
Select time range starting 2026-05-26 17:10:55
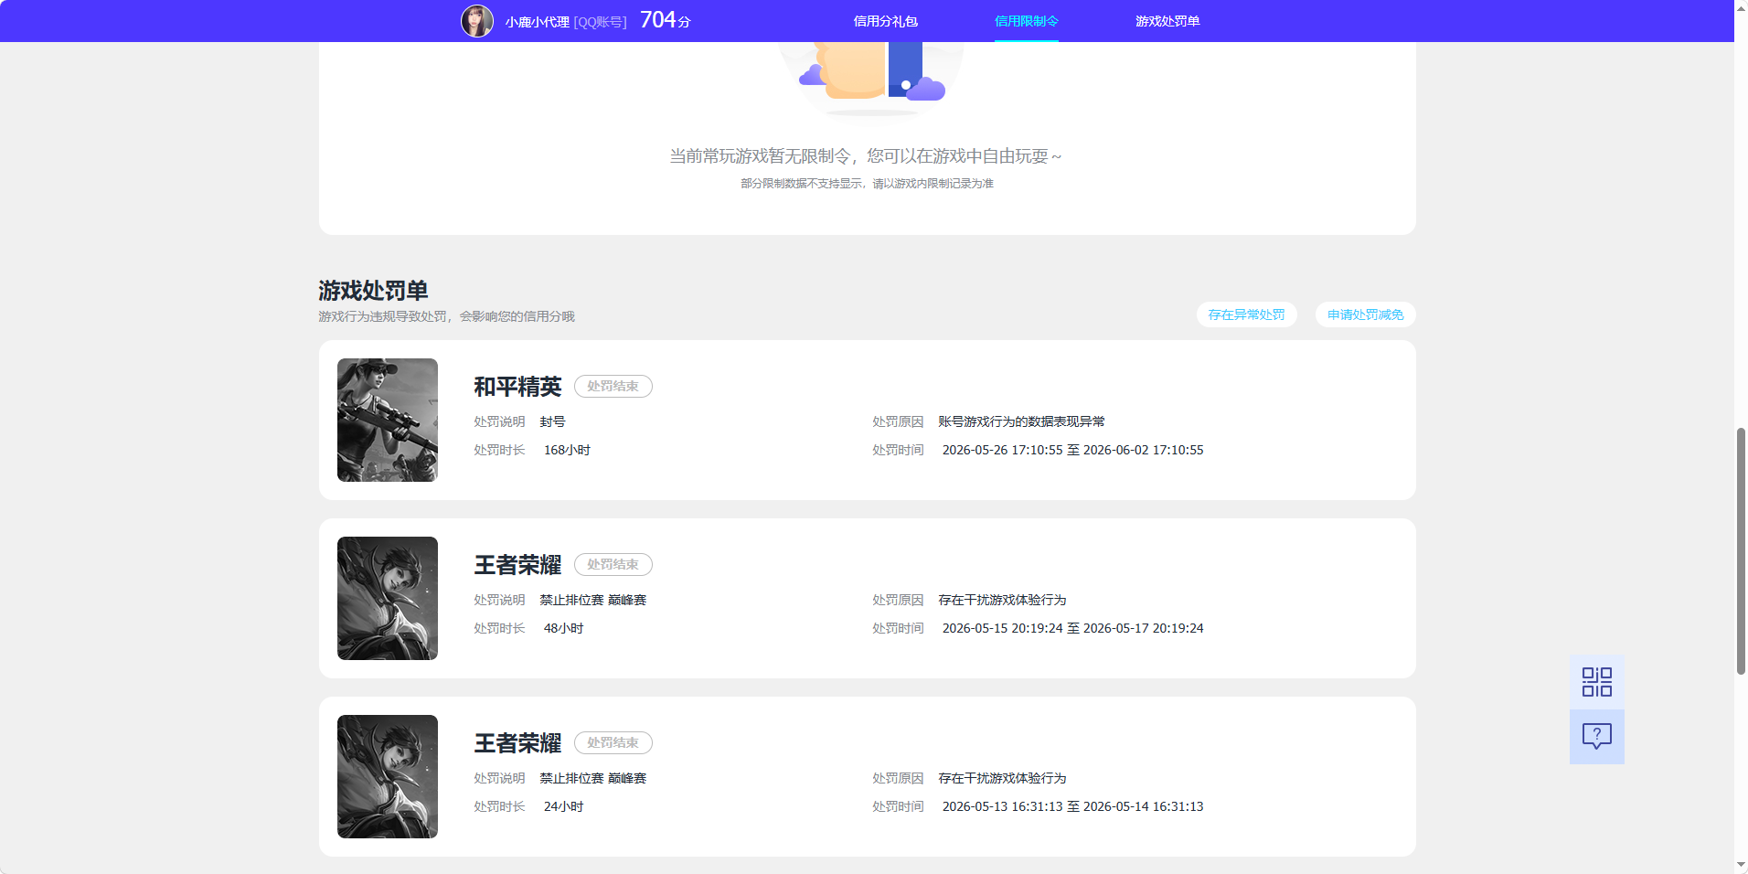point(1072,450)
